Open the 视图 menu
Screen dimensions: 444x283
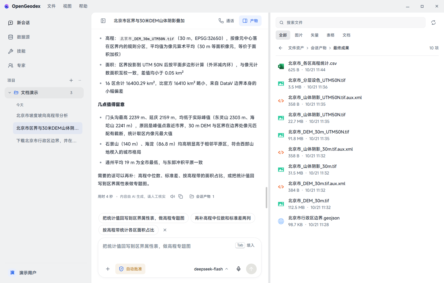coord(67,6)
